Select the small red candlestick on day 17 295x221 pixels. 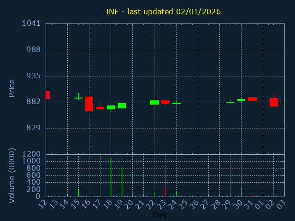[x=100, y=108]
